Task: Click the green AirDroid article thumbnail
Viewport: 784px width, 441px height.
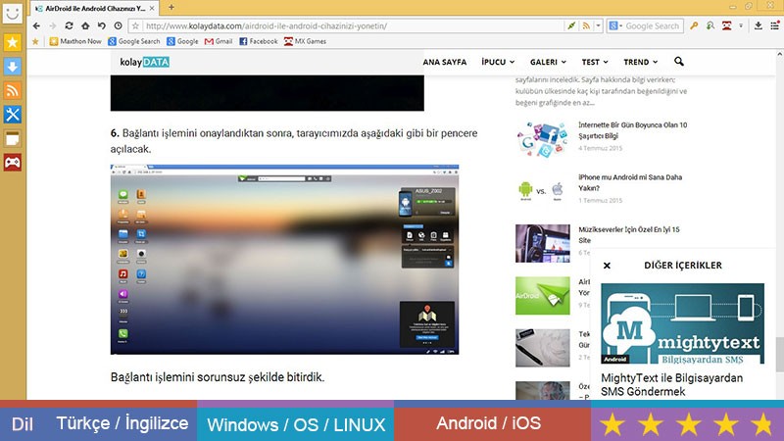Action: (543, 296)
